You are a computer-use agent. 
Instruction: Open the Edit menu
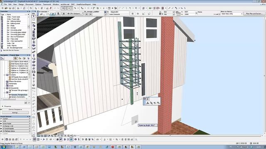tap(10, 5)
